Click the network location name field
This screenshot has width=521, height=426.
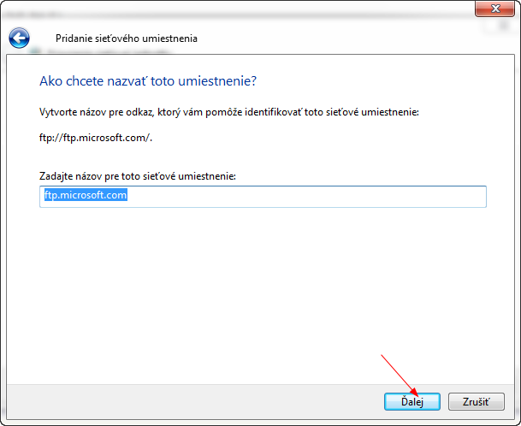coord(263,197)
